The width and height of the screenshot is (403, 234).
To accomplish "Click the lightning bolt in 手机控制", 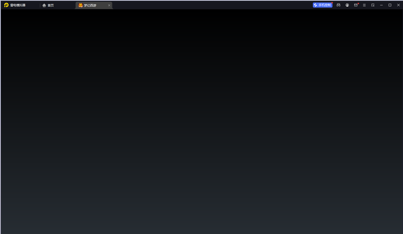I will point(315,5).
